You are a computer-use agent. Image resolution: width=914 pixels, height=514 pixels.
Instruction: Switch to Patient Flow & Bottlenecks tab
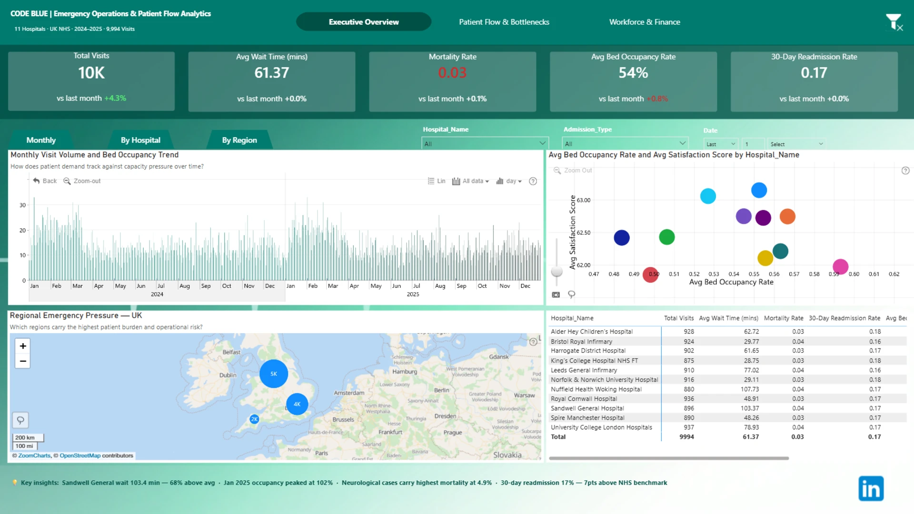(x=504, y=22)
